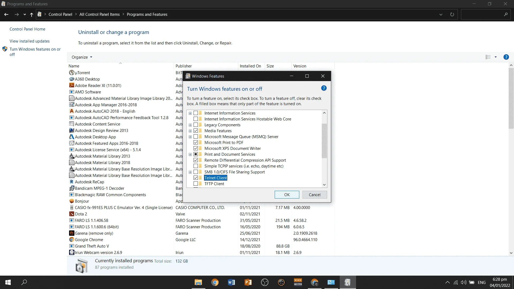Refresh the Programs and Features address bar

452,14
